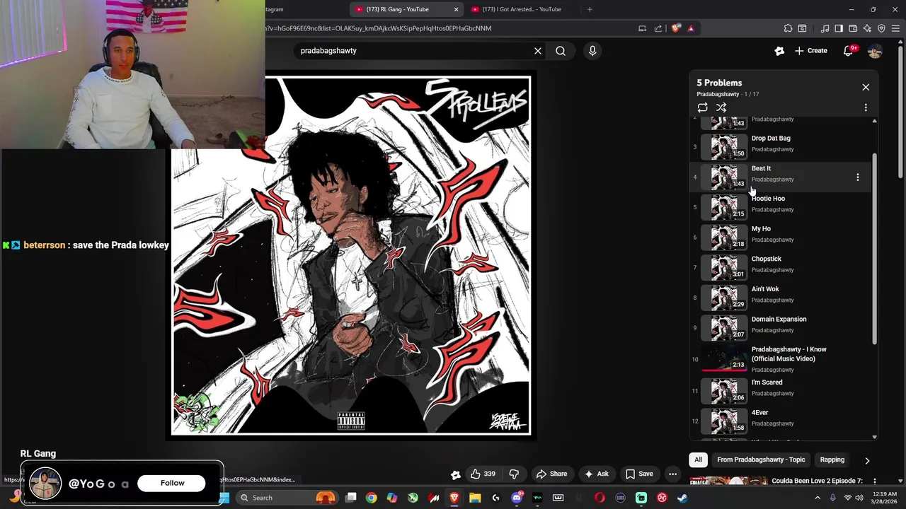Open browser extensions puzzle icon
Screen dimensions: 906x509
[x=788, y=28]
